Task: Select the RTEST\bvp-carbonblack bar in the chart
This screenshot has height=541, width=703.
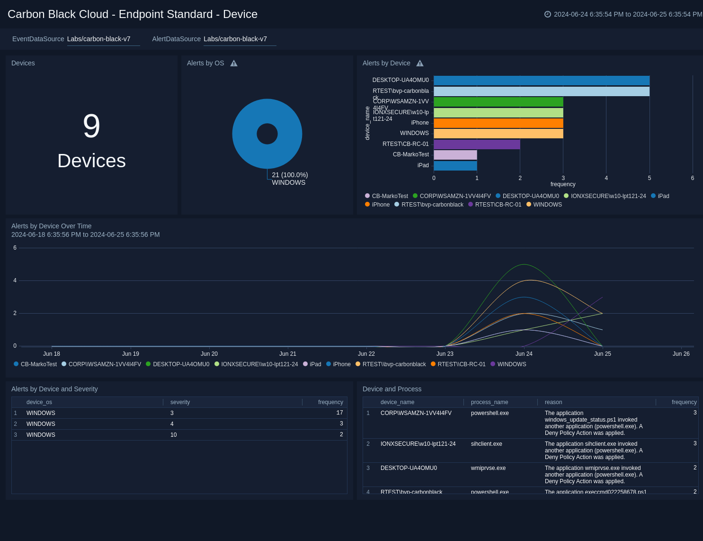Action: pyautogui.click(x=540, y=91)
